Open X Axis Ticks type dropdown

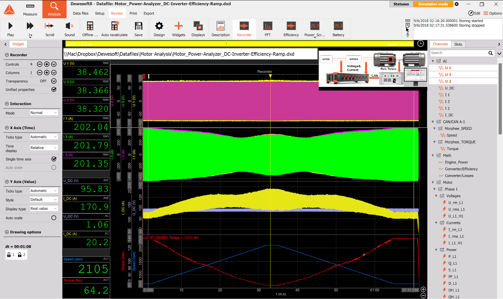pyautogui.click(x=44, y=137)
